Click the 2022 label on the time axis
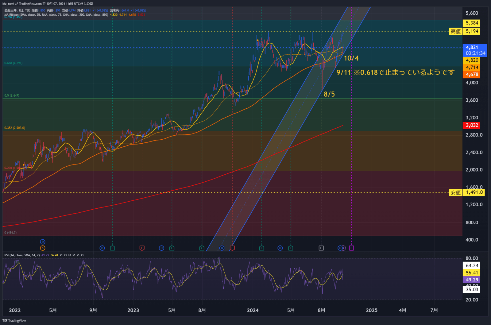This screenshot has width=491, height=325. click(15, 310)
